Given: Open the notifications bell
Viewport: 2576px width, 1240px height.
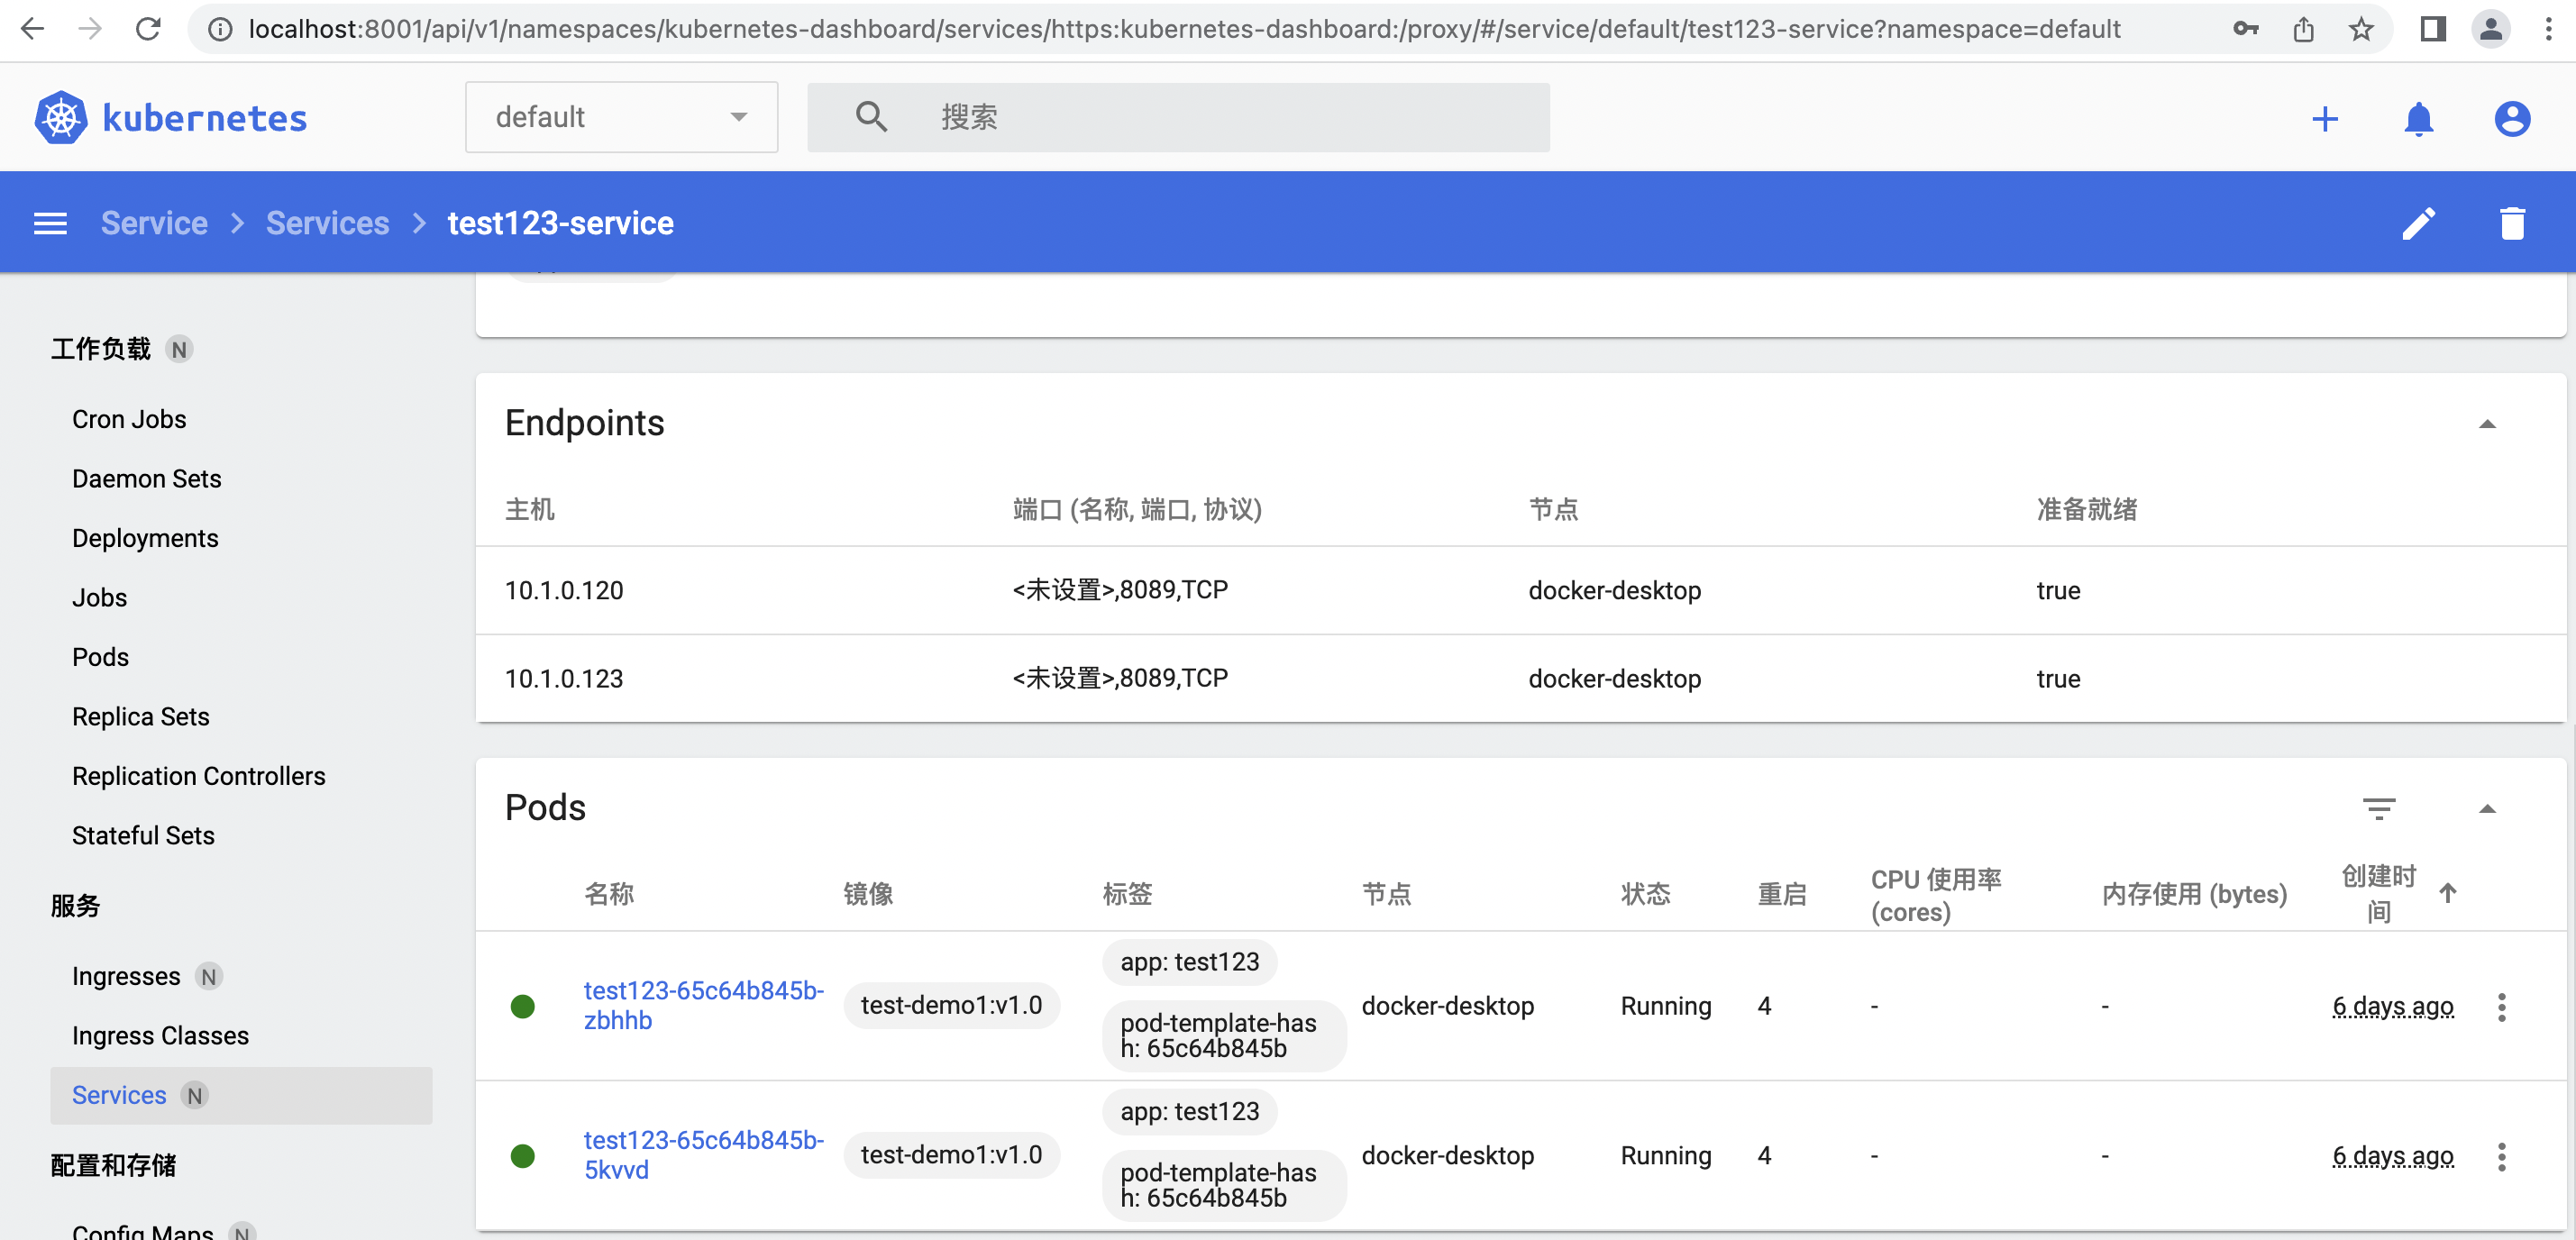Looking at the screenshot, I should click(2418, 118).
